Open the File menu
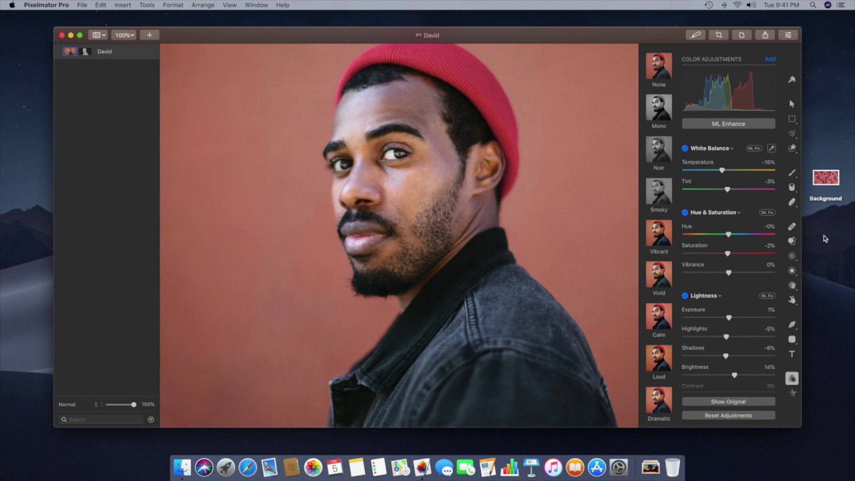855x481 pixels. tap(81, 5)
